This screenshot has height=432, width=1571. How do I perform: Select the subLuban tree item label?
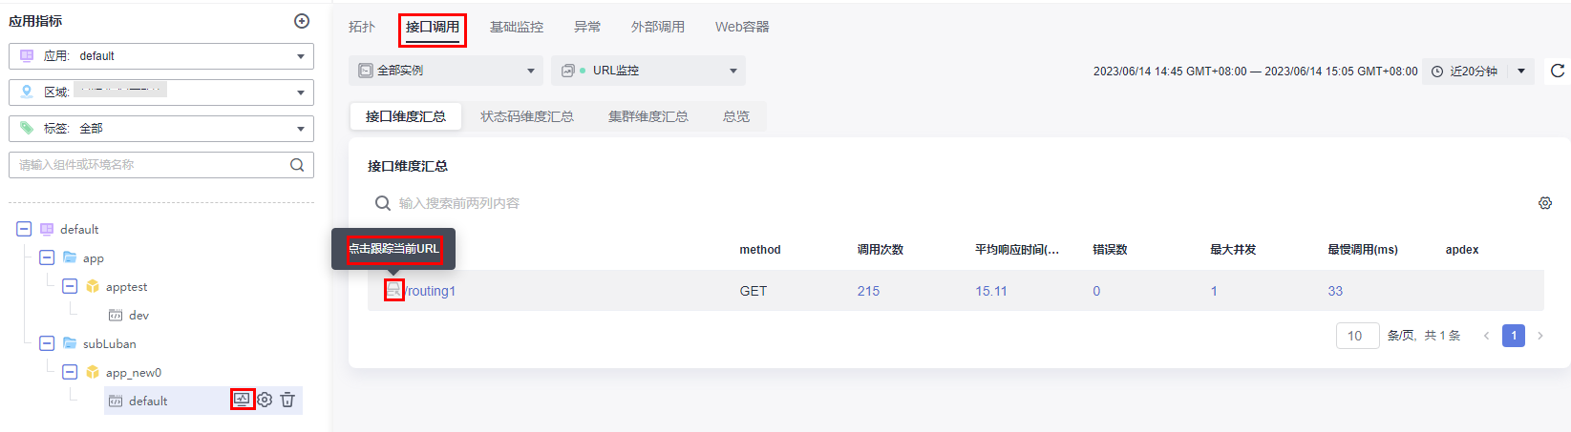click(x=109, y=343)
